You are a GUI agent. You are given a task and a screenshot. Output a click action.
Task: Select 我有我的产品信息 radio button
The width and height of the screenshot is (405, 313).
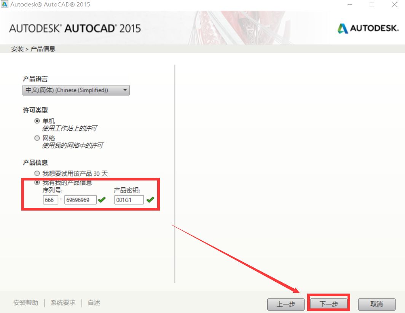[37, 182]
